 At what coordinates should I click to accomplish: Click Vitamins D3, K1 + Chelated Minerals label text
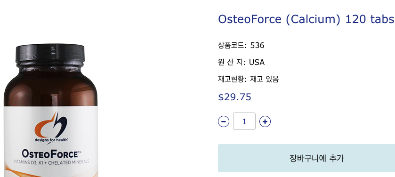point(51,162)
